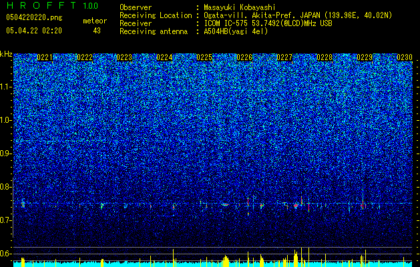The image size is (420, 267).
Task: Click the red echo cluster after 0227
Action: pos(296,206)
